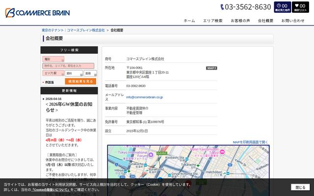This screenshot has width=314, height=196.
Task: Click the 03-3562-8630 value in 電話番号 row
Action: pos(136,86)
